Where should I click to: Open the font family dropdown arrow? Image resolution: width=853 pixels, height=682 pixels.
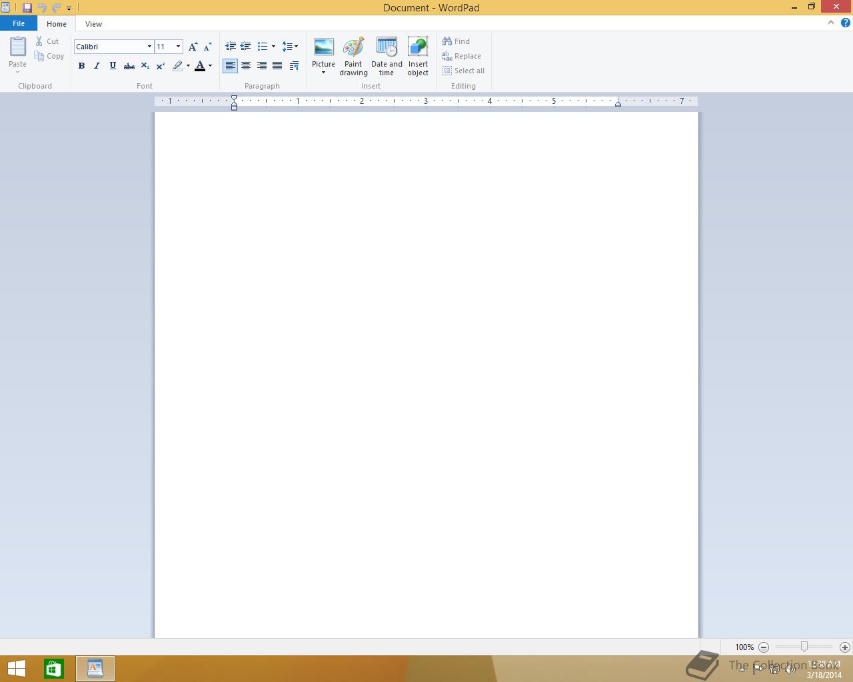(x=149, y=47)
